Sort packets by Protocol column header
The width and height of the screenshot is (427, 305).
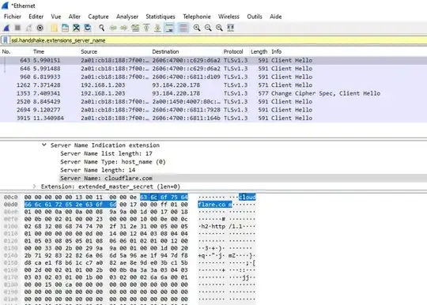(233, 51)
